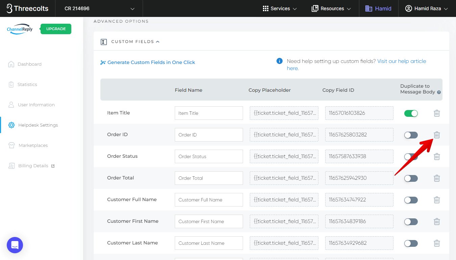Screen dimensions: 456x260
Task: Select Helpdesk Settings in sidebar
Action: point(38,125)
